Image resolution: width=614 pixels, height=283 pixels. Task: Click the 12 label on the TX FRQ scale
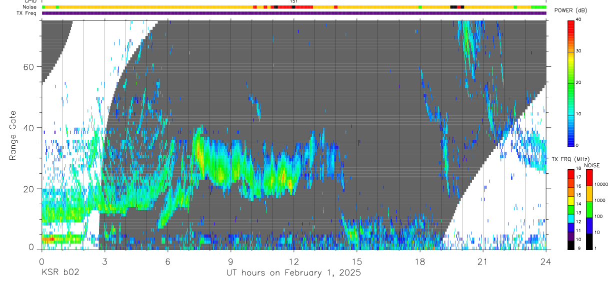pos(579,222)
